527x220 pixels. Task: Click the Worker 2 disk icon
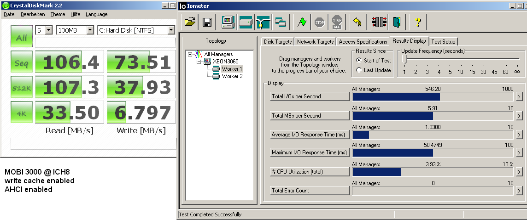pos(216,76)
